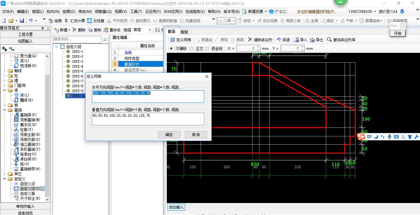The image size is (420, 215).
Task: Click the 单构件输入 navigation button
Action: 25,206
